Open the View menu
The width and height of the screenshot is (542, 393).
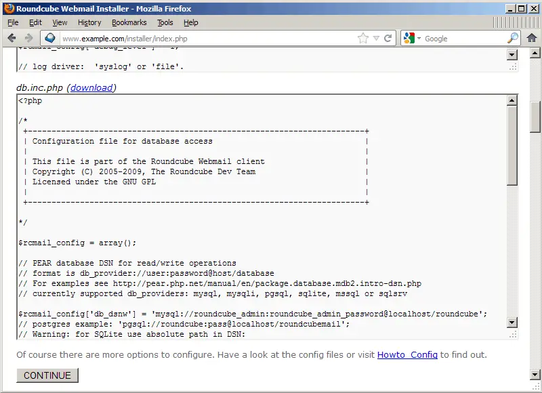60,22
